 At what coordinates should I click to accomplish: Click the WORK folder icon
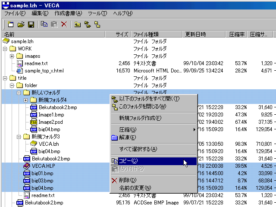tap(13, 49)
